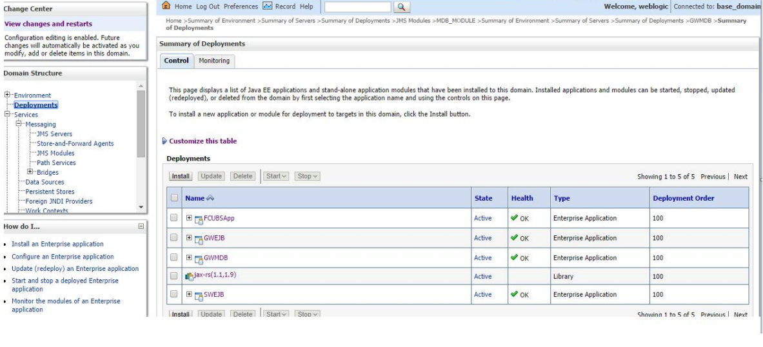Select Store-and-Forward Agents tree item
The width and height of the screenshot is (763, 347).
click(75, 144)
